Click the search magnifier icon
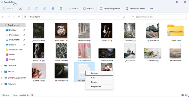The image size is (189, 97). pyautogui.click(x=133, y=17)
